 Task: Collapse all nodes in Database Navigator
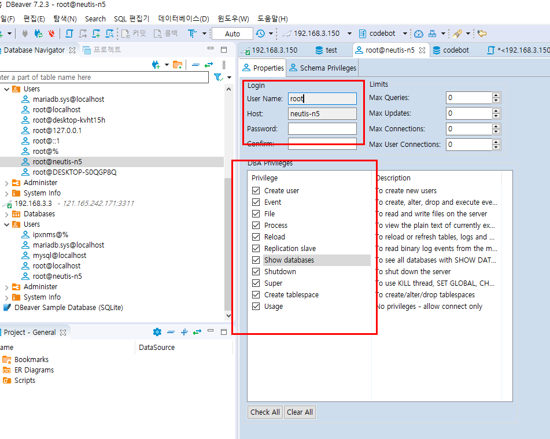(x=195, y=65)
